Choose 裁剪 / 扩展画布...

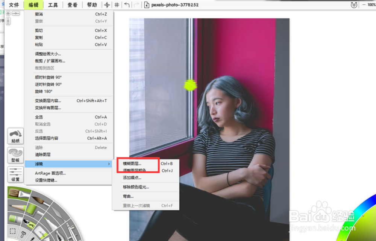click(68, 61)
